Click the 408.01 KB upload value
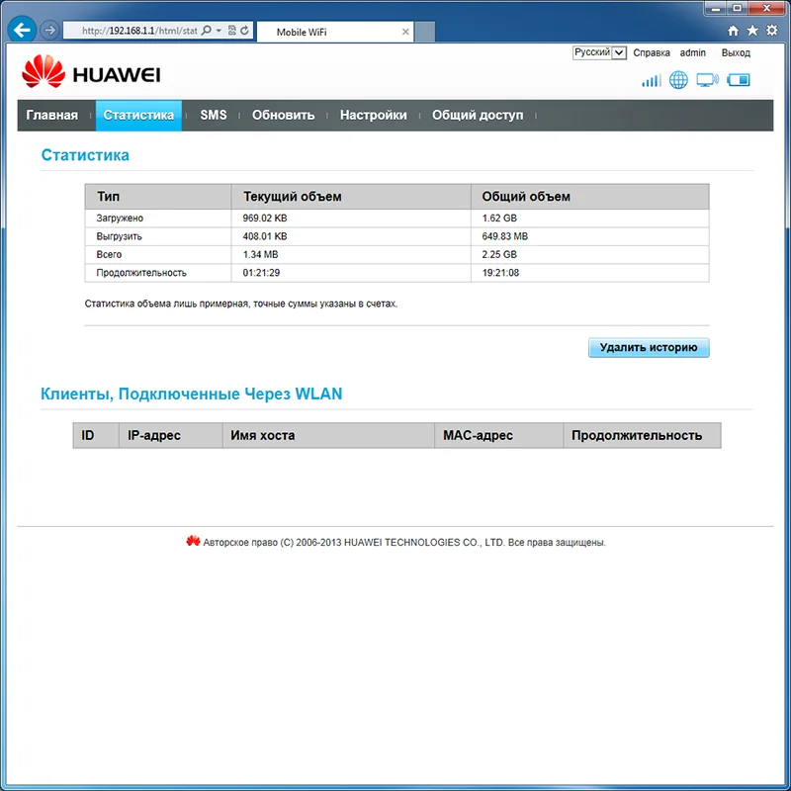 [265, 236]
